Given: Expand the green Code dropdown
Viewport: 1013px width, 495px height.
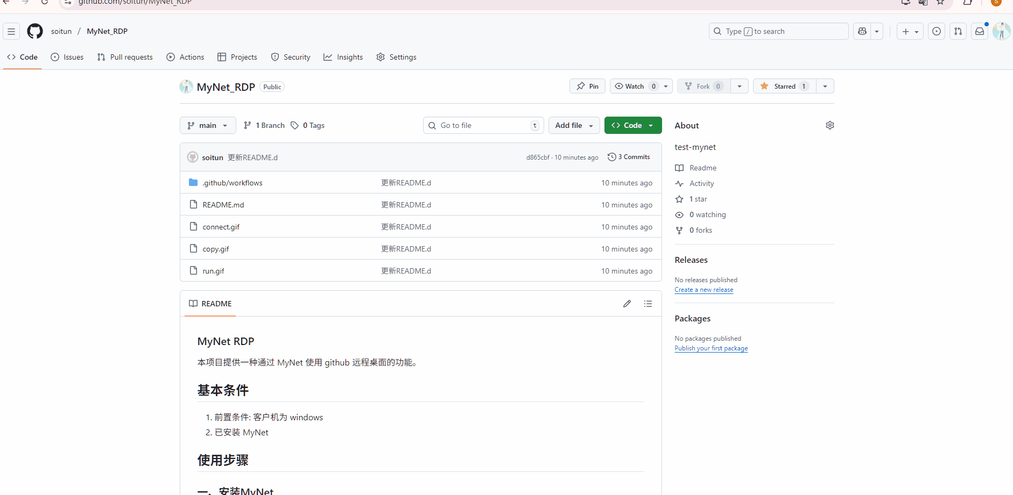Looking at the screenshot, I should pos(633,125).
